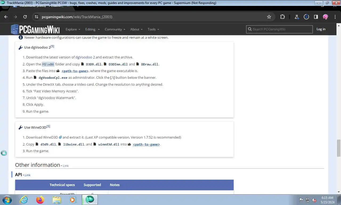Click the Technical specs table header
Image resolution: width=341 pixels, height=205 pixels.
tap(62, 185)
